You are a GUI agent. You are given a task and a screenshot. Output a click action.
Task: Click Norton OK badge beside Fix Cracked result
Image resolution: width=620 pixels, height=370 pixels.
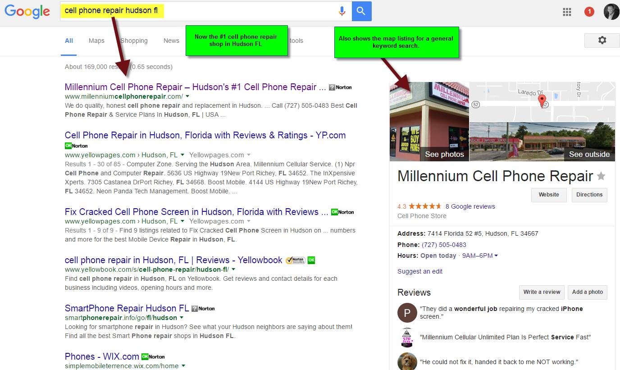342,212
